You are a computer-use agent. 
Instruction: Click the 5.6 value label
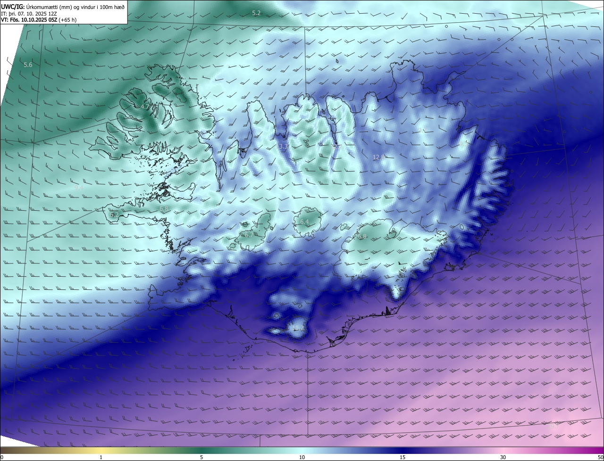[x=28, y=65]
